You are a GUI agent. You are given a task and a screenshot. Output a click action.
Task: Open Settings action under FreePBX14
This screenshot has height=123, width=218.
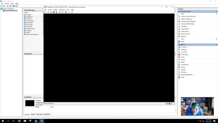[x=184, y=50]
